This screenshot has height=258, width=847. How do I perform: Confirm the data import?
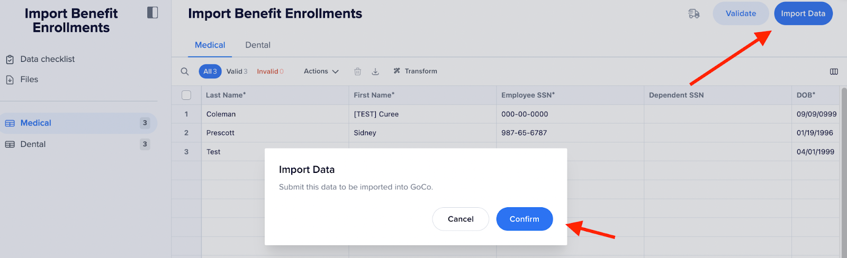(524, 219)
